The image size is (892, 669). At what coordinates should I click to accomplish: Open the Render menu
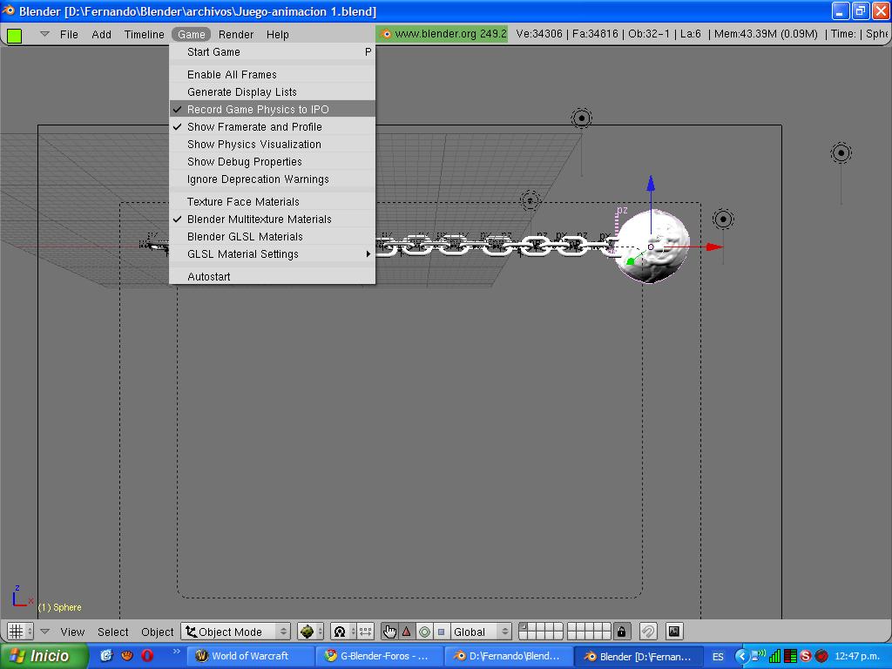(236, 34)
